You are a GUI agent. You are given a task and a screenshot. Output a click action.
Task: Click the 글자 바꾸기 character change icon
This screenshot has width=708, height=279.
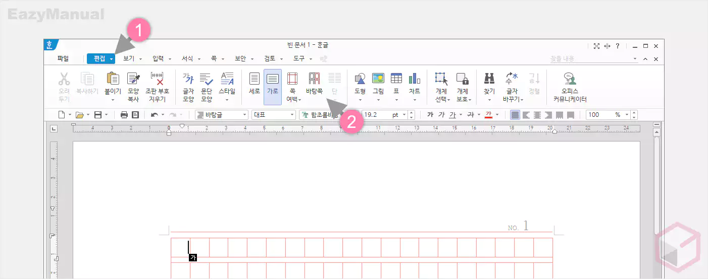click(512, 79)
